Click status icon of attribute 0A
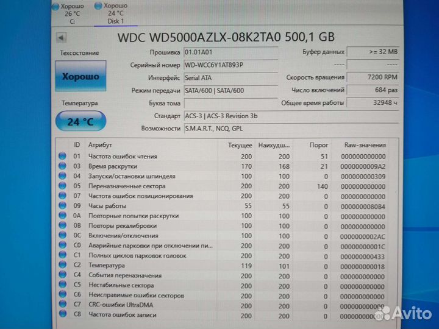 click(62, 216)
